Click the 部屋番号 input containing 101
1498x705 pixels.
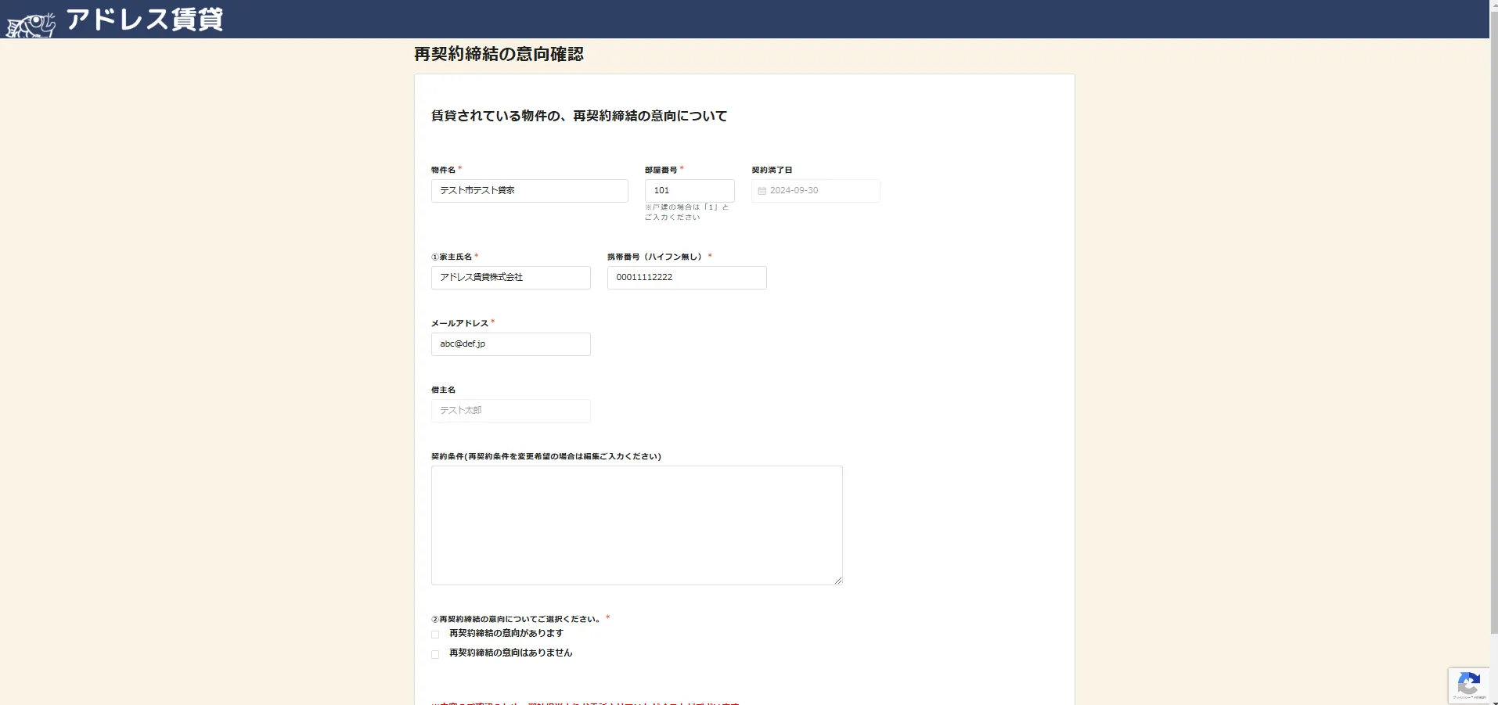(x=689, y=191)
